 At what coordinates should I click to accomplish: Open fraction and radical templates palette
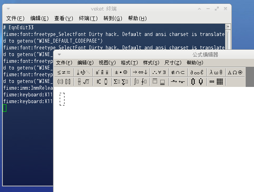(x=83, y=82)
